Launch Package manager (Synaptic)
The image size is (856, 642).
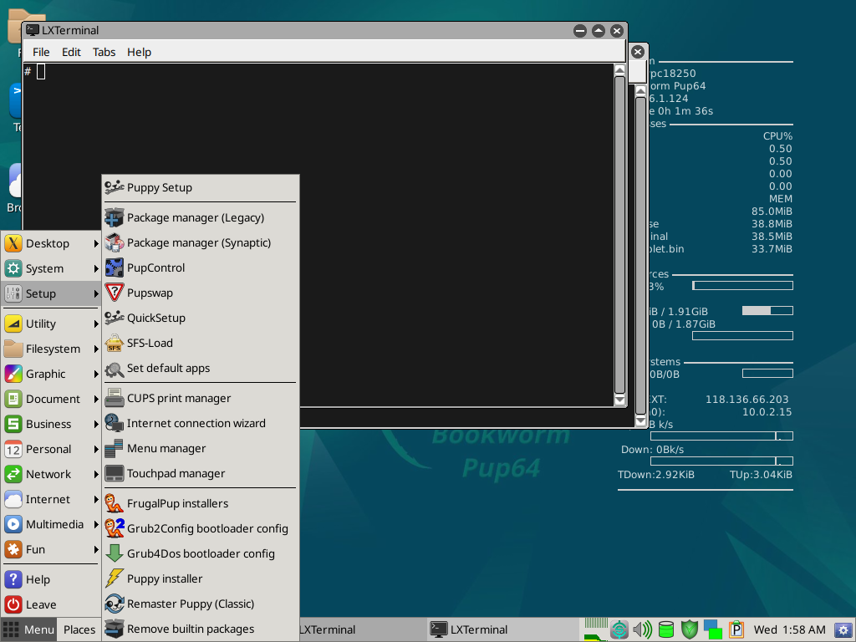(x=201, y=242)
